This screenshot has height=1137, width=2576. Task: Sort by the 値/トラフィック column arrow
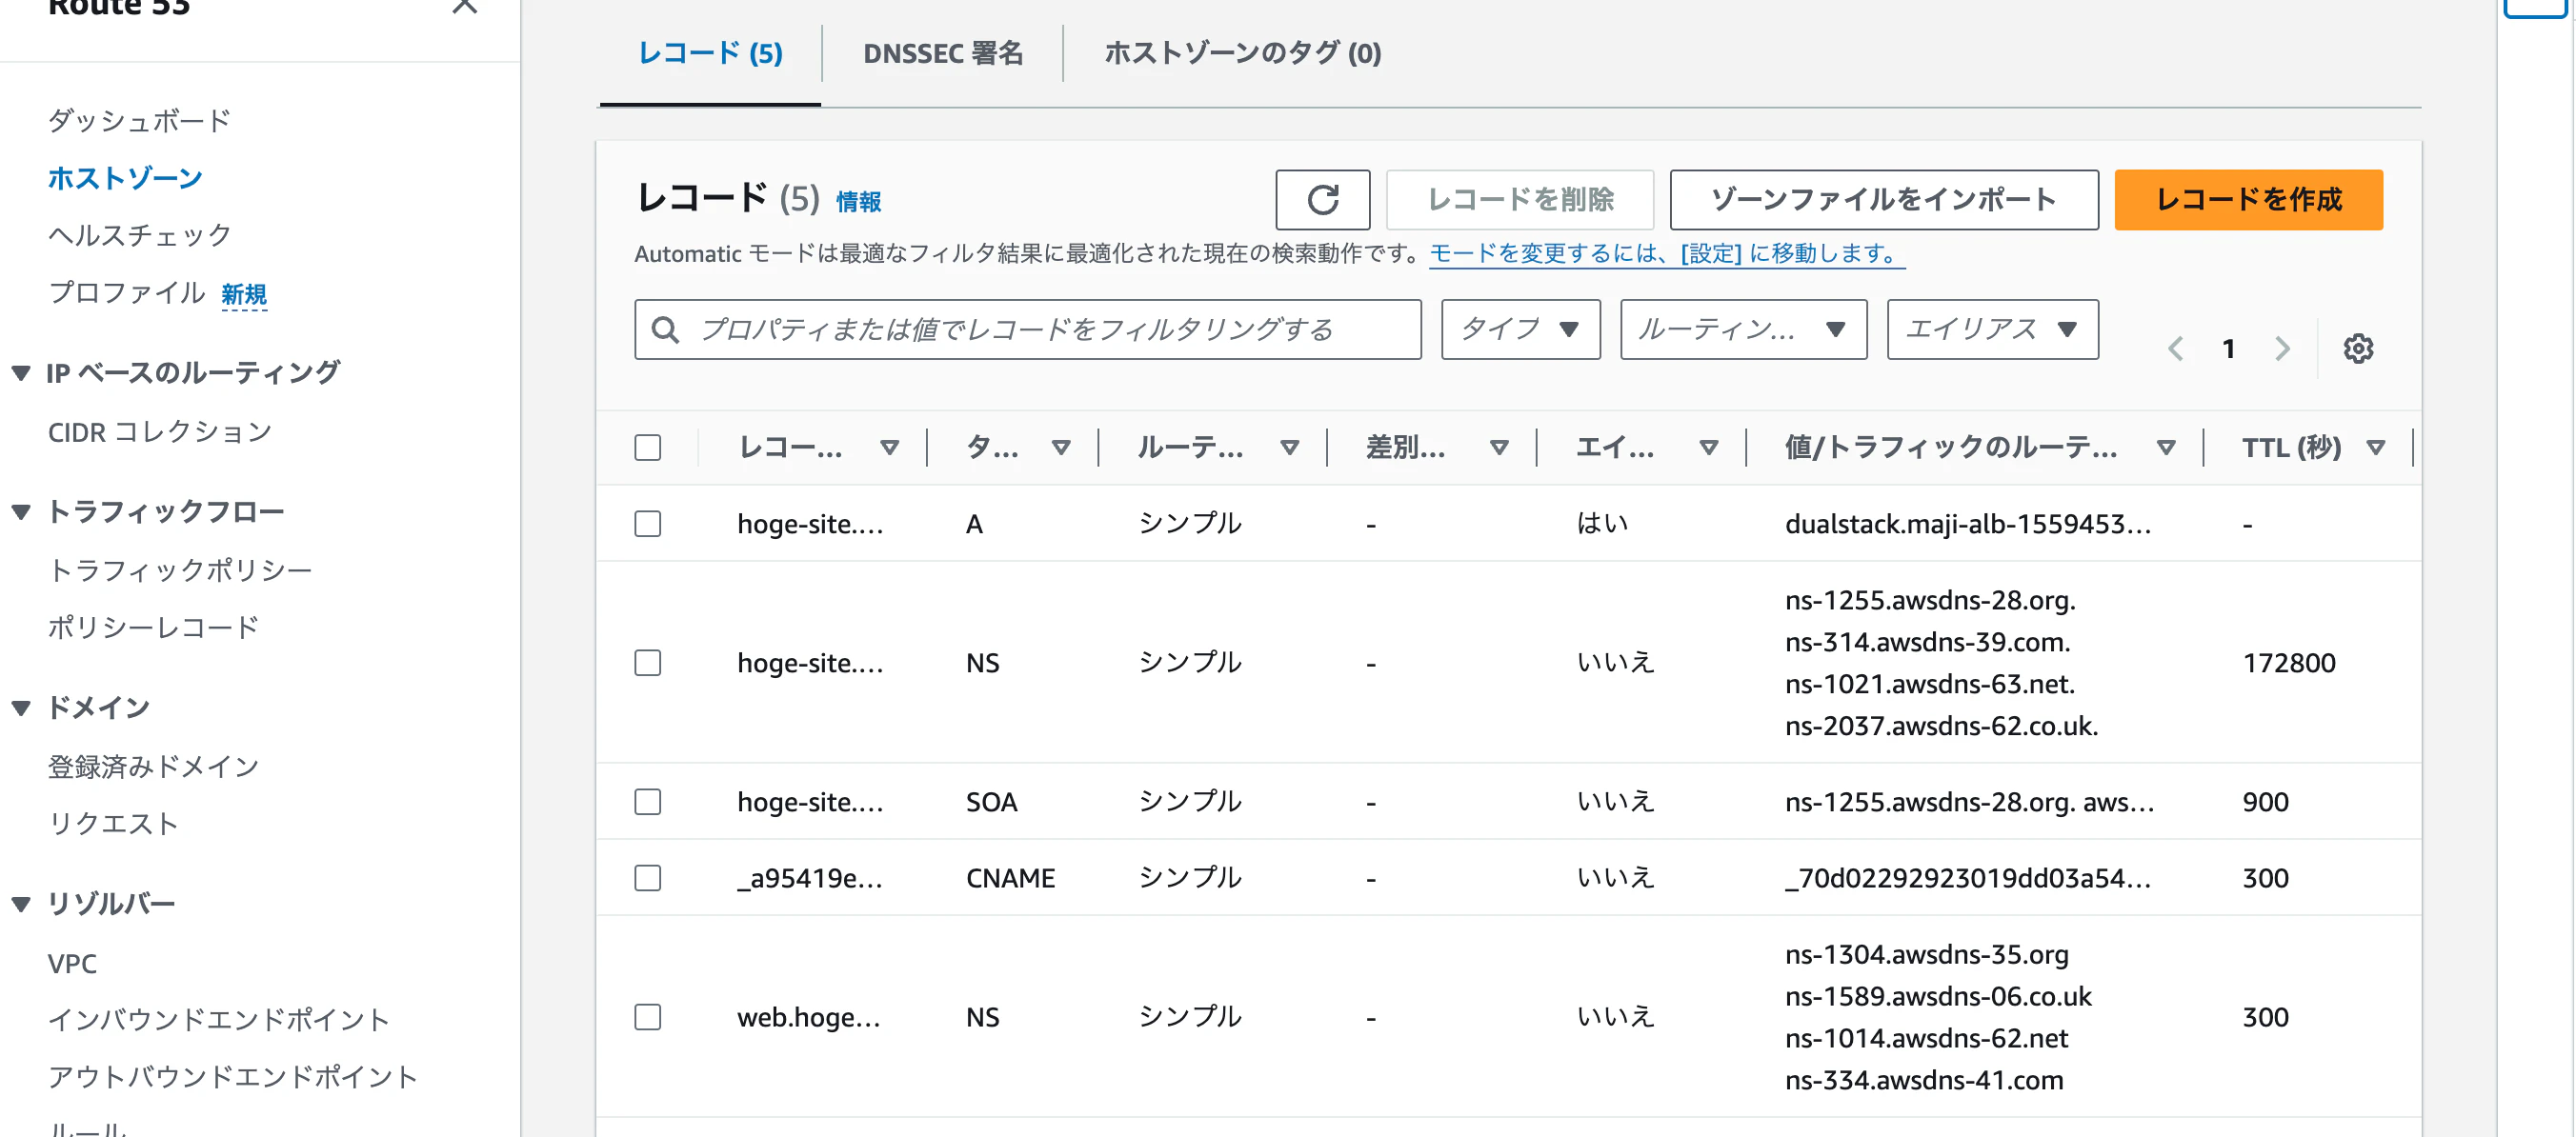coord(2166,447)
